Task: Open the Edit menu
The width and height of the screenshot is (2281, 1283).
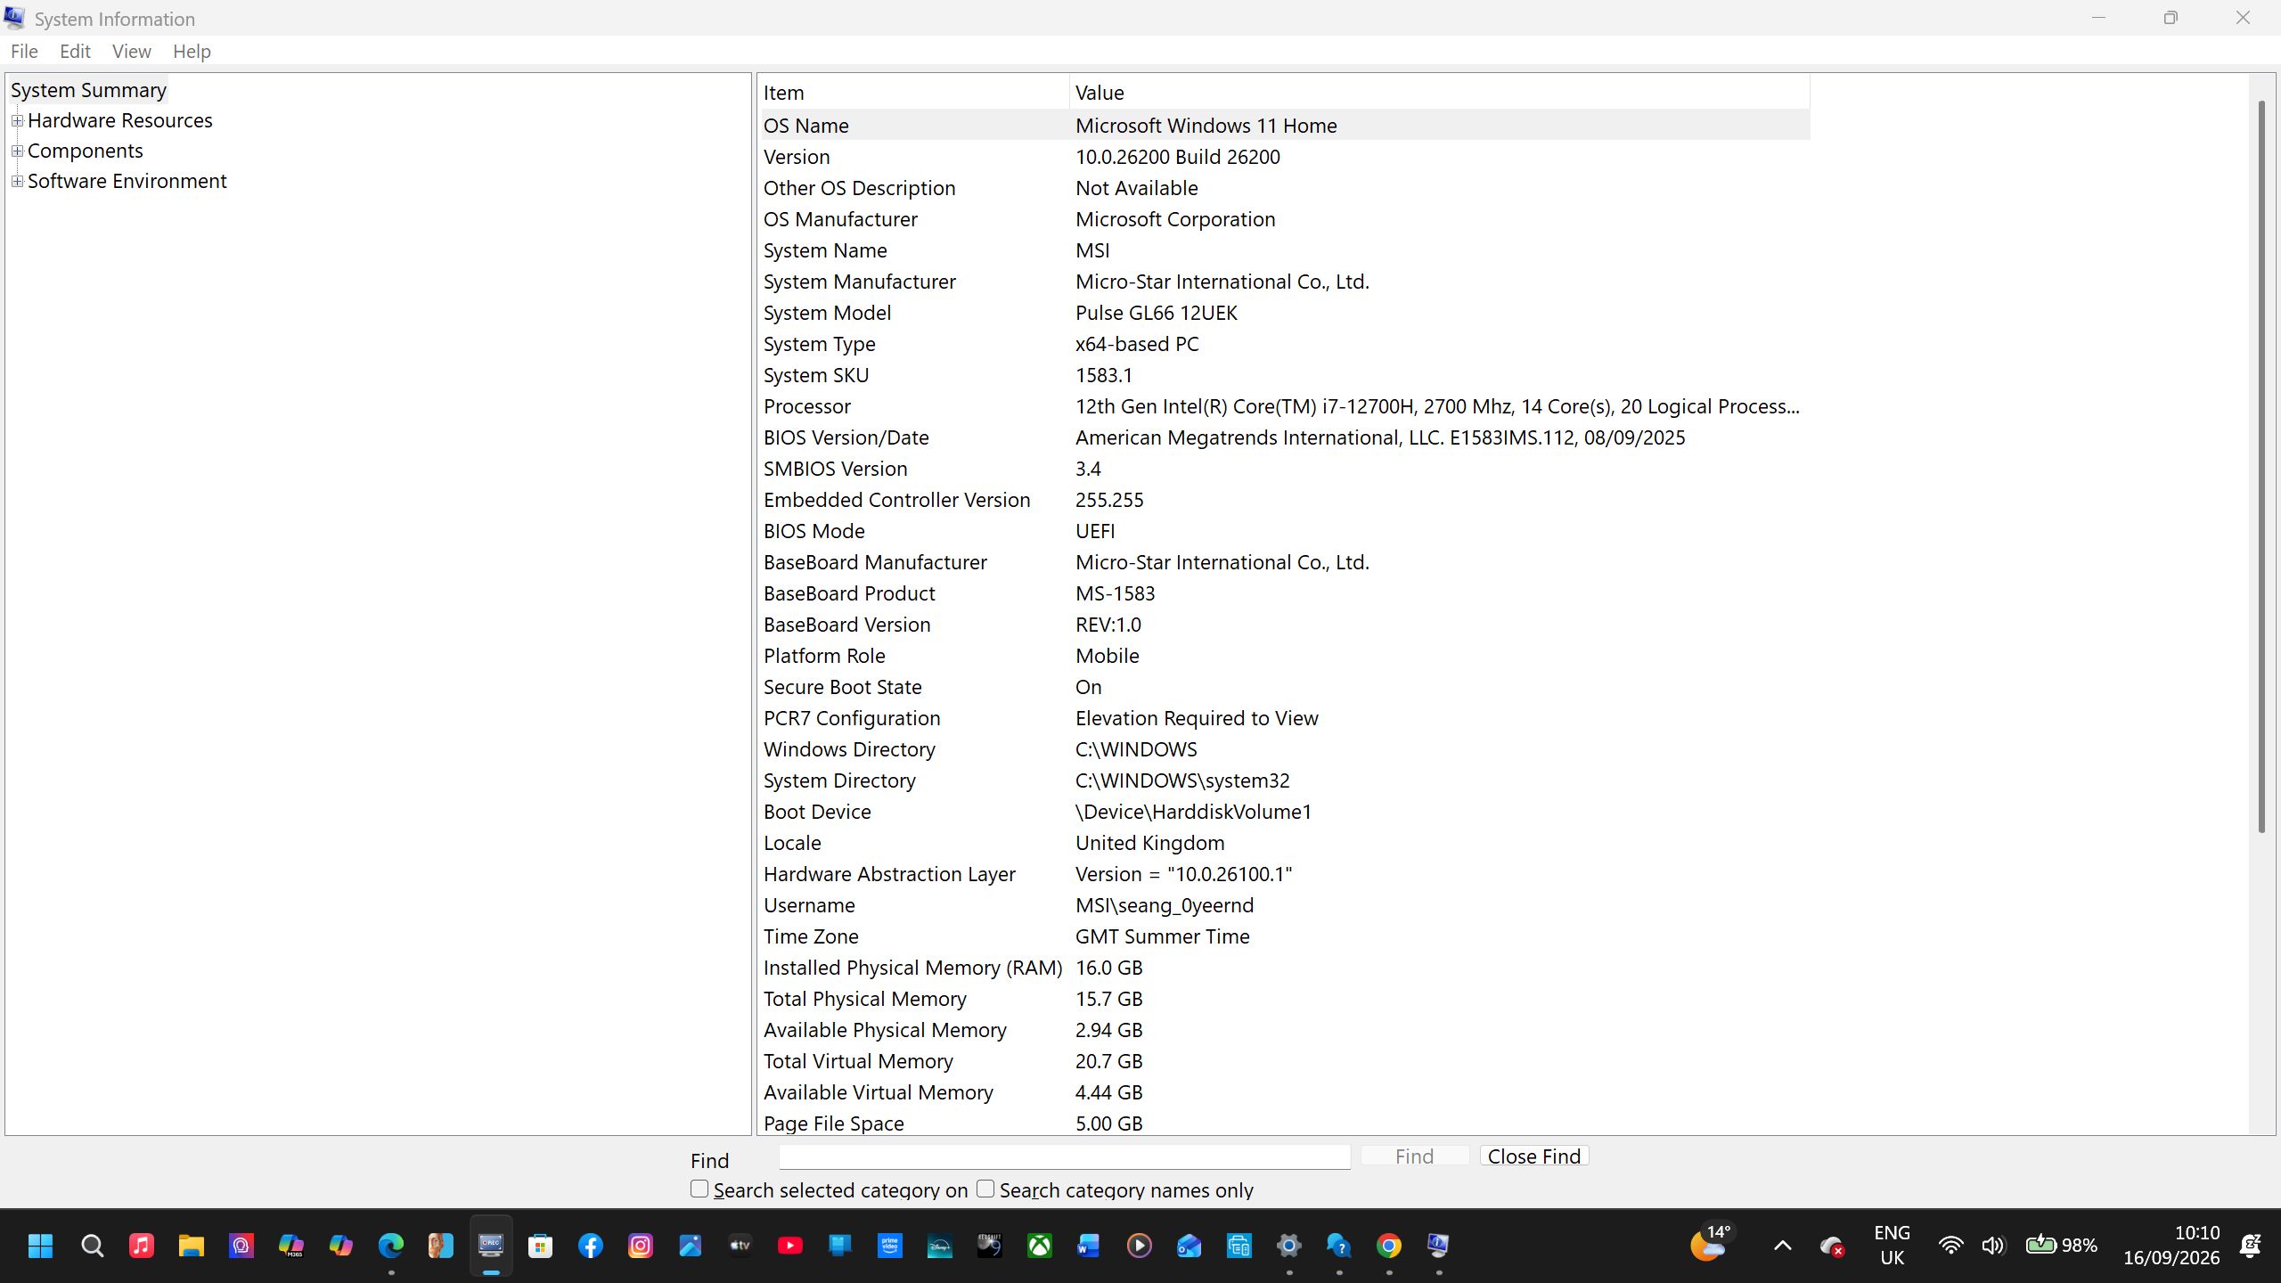Action: 75,52
